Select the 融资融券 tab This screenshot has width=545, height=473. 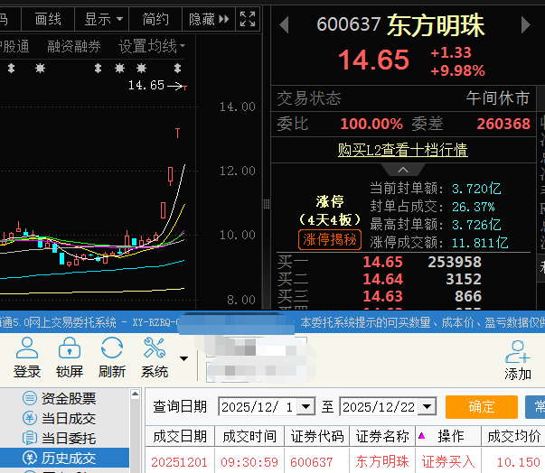click(x=74, y=46)
